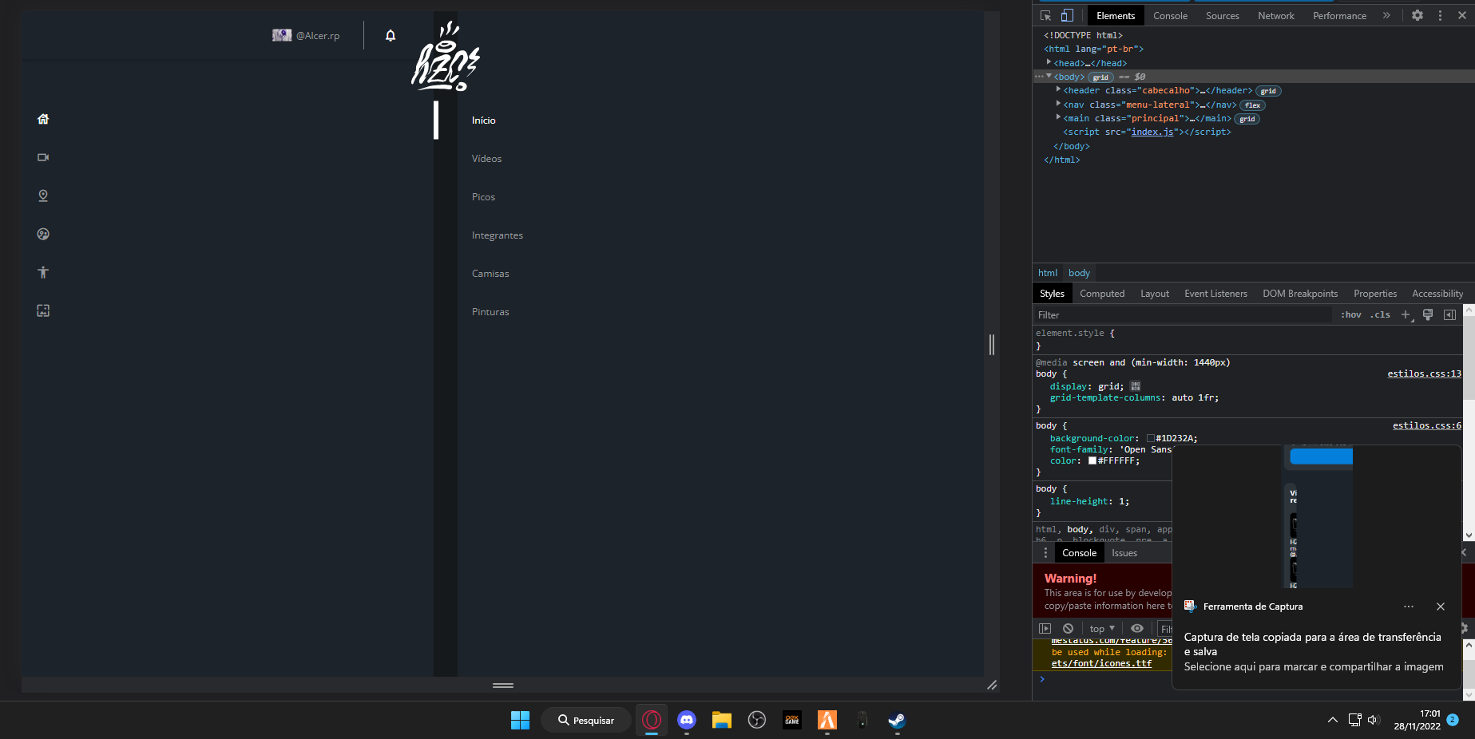Select the Elements tab
The height and width of the screenshot is (739, 1475).
click(x=1115, y=16)
